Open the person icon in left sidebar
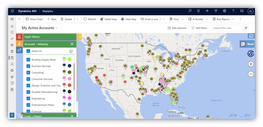Viewport: 263px width, 127px height. [12, 64]
